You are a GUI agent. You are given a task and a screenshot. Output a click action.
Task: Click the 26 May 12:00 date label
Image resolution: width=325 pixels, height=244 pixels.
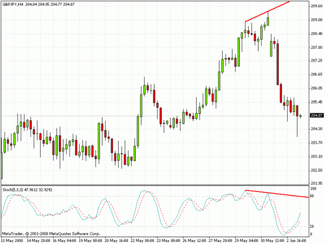194,241
